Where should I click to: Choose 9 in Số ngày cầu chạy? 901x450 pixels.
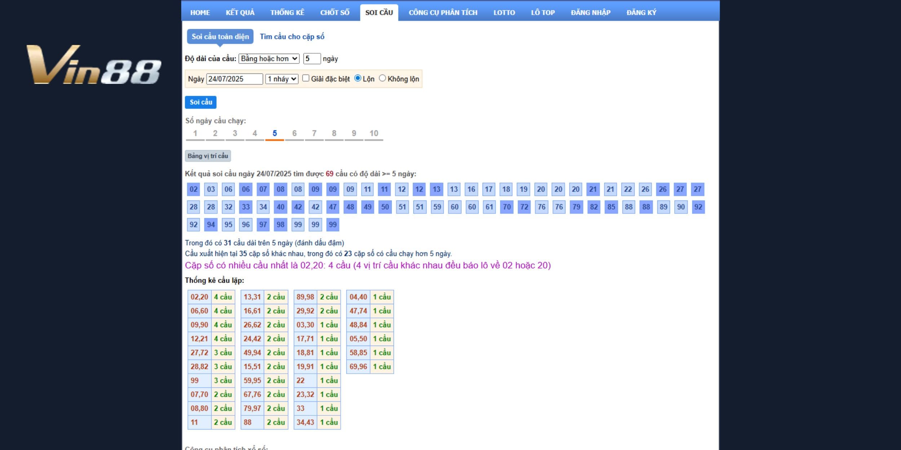tap(354, 134)
